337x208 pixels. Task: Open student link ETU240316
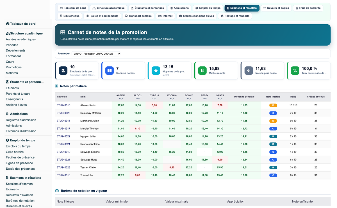[63, 175]
